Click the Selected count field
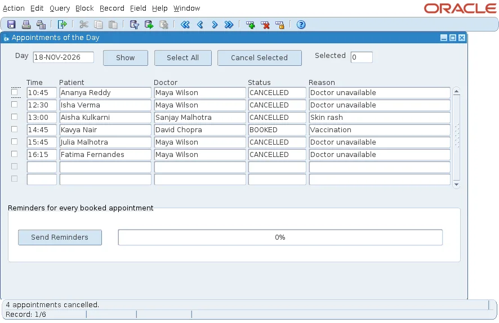 (362, 57)
